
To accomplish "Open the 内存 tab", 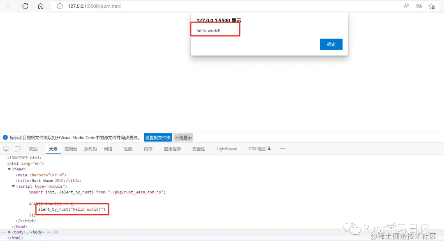I will pyautogui.click(x=148, y=149).
